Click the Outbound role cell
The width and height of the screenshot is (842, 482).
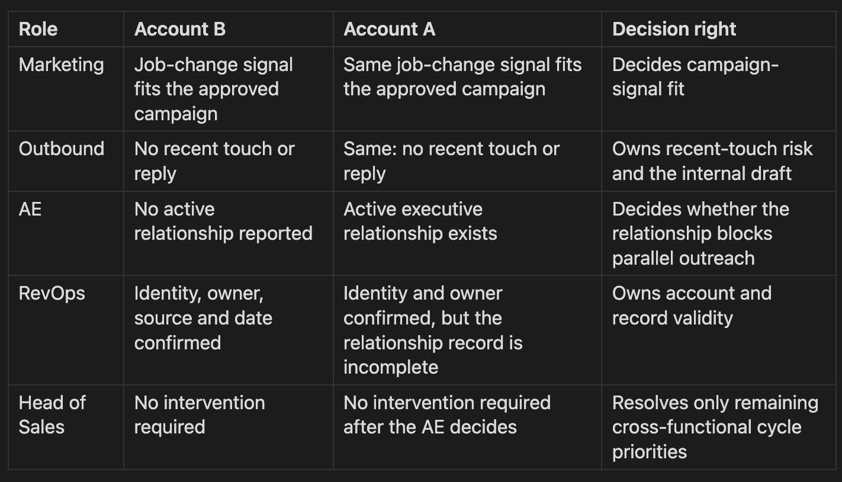[66, 161]
